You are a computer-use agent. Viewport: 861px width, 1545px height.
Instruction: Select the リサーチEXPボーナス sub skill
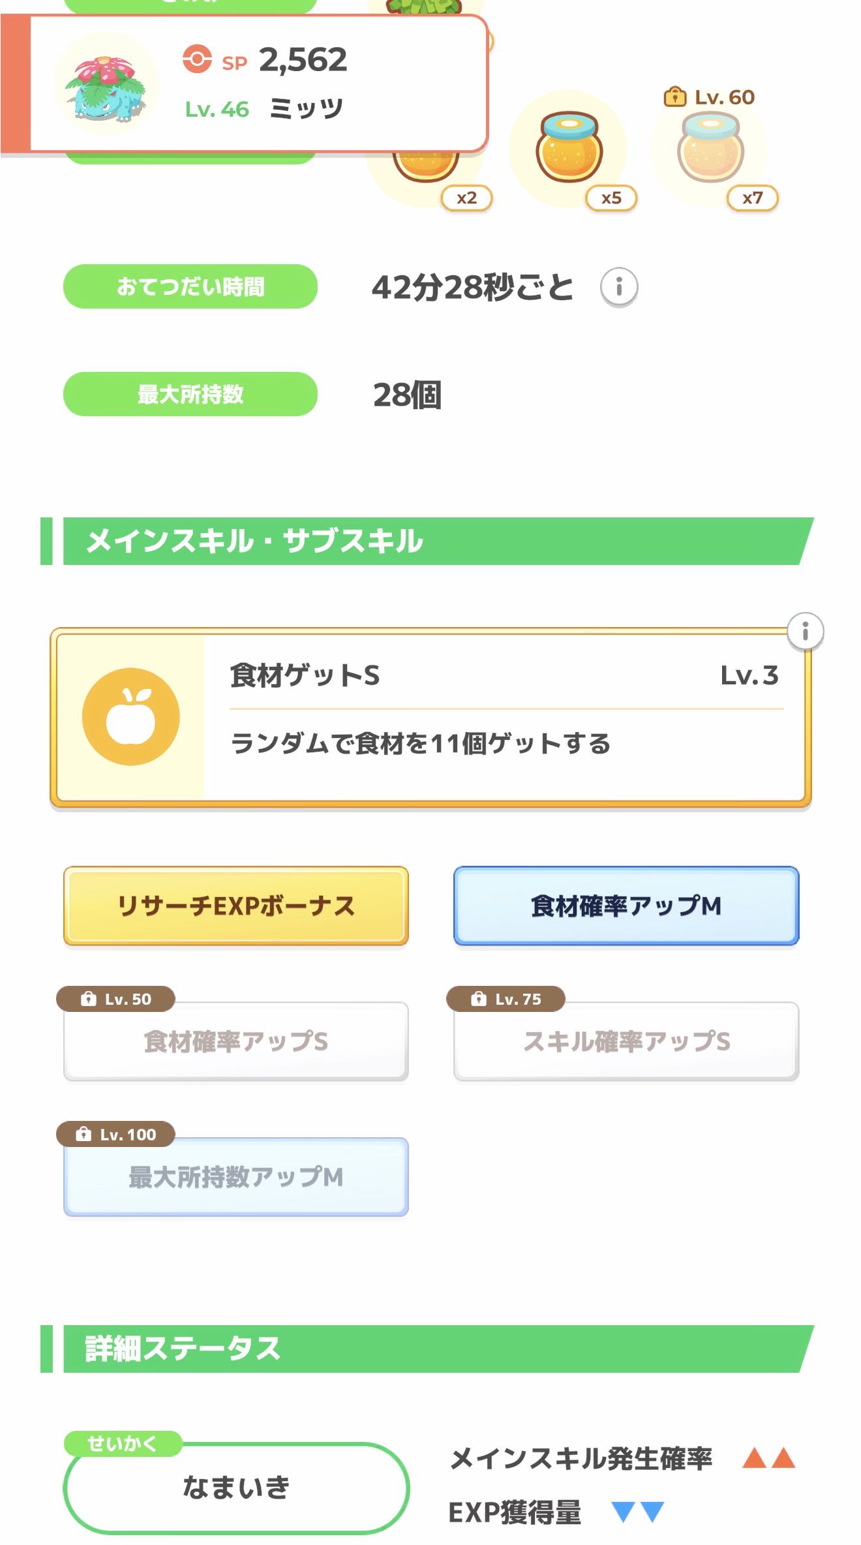236,906
